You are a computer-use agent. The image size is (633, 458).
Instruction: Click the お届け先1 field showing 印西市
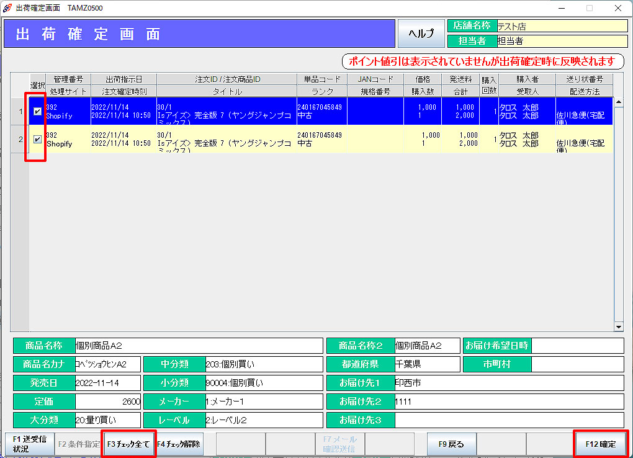tap(509, 383)
